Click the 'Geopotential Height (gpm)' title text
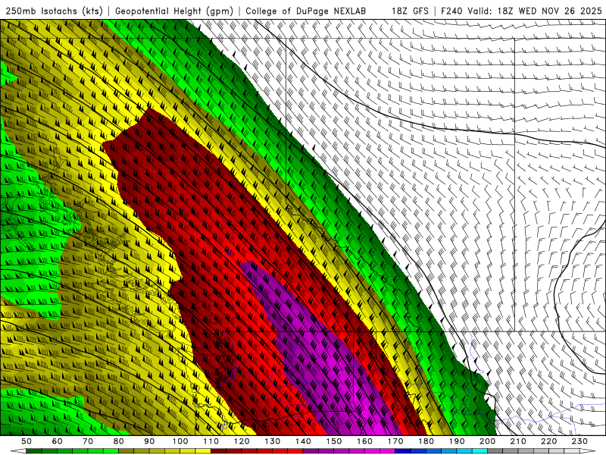 coord(174,11)
